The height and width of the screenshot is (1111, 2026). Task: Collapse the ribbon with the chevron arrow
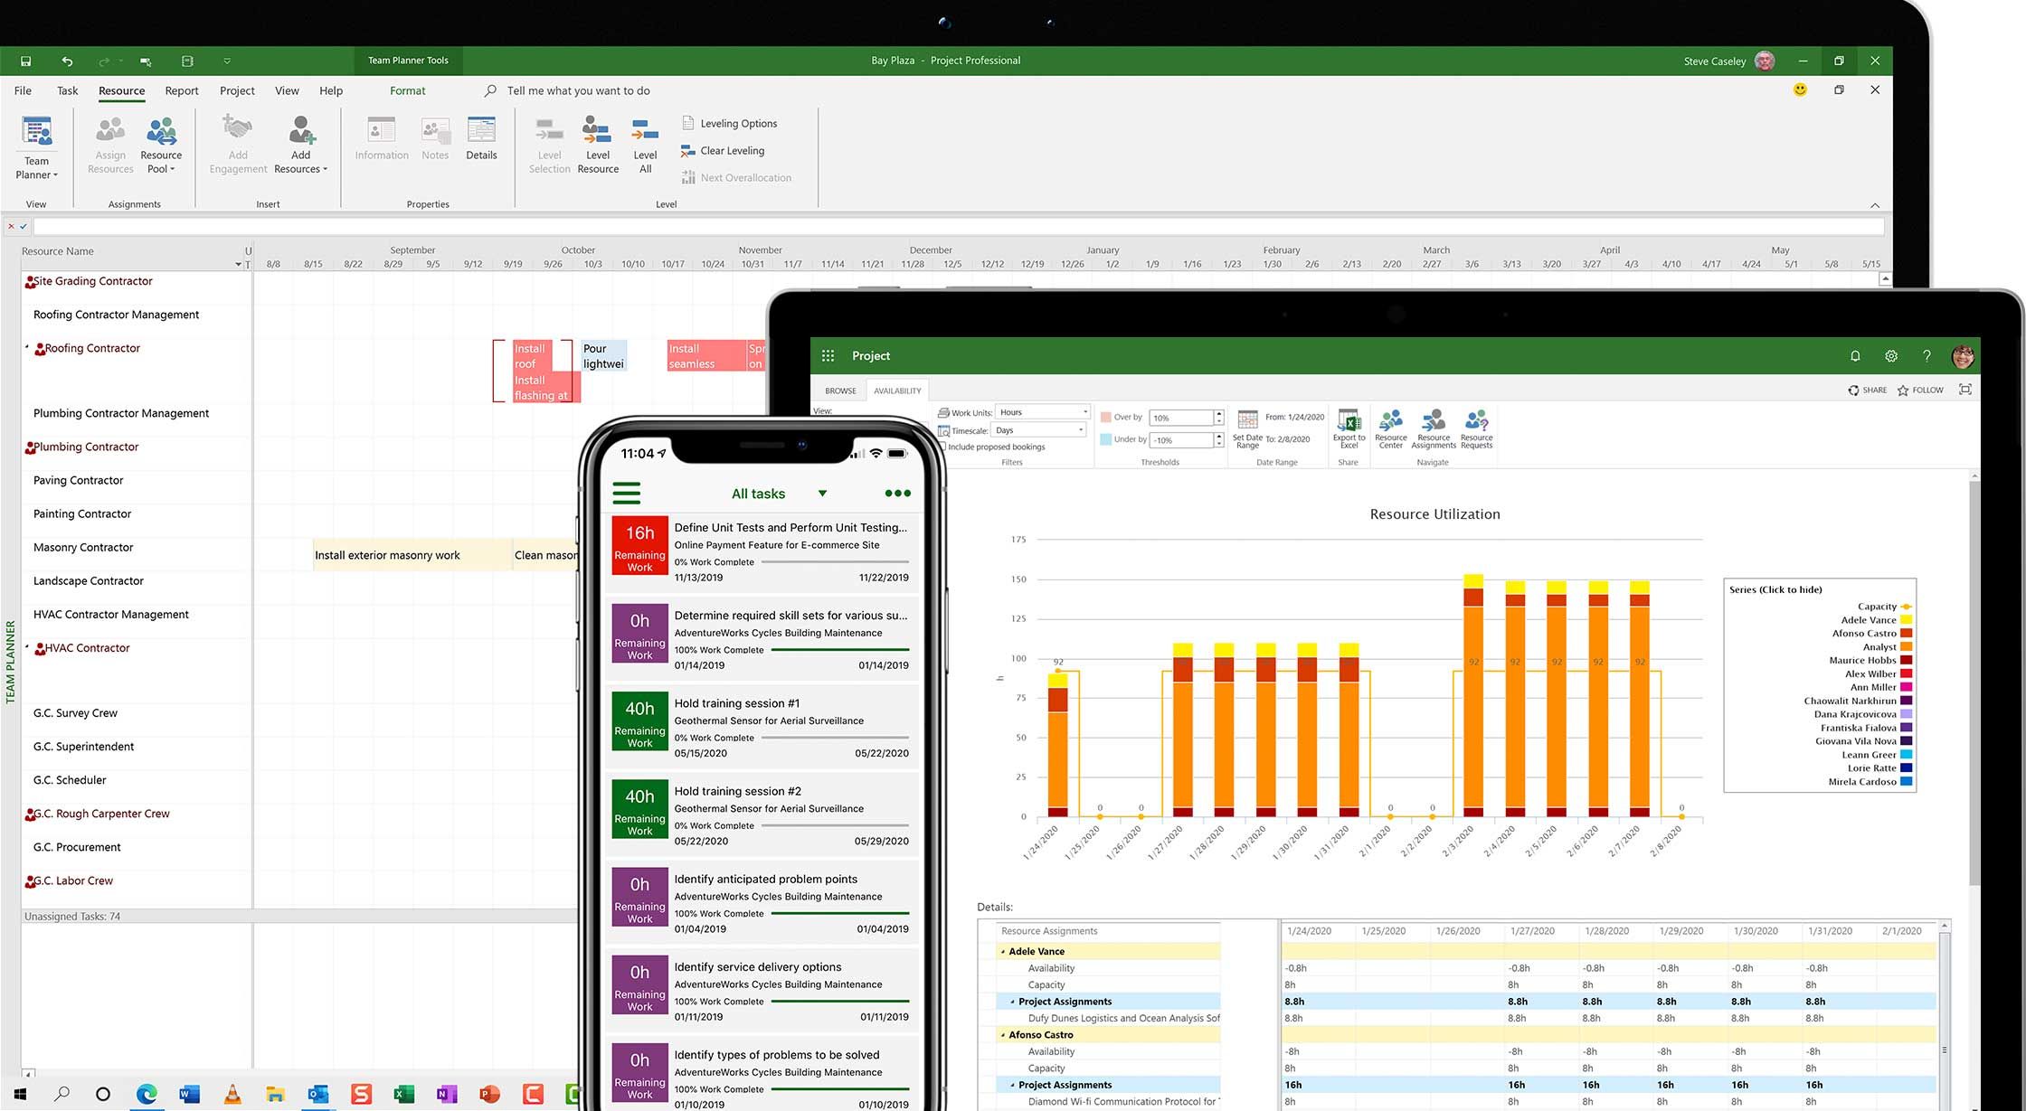click(1875, 205)
